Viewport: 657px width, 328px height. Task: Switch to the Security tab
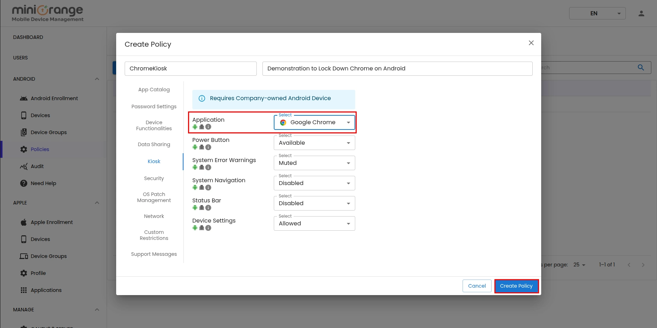(x=154, y=178)
